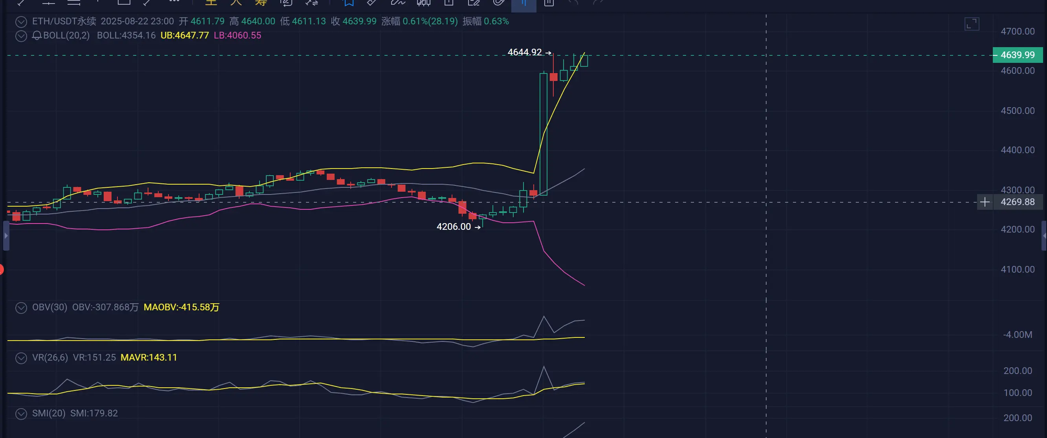Click the 振幅 0.63% amplitude value
Screen dimensions: 1047x438
486,21
